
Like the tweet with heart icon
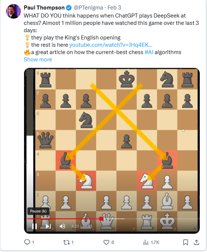point(106,242)
